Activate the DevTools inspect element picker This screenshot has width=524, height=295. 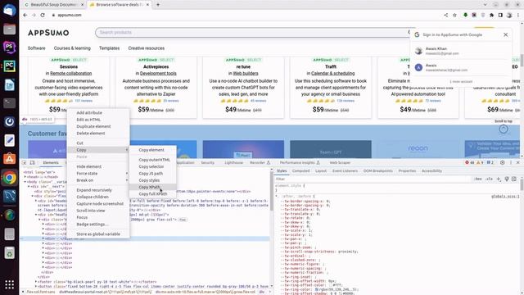(x=25, y=162)
